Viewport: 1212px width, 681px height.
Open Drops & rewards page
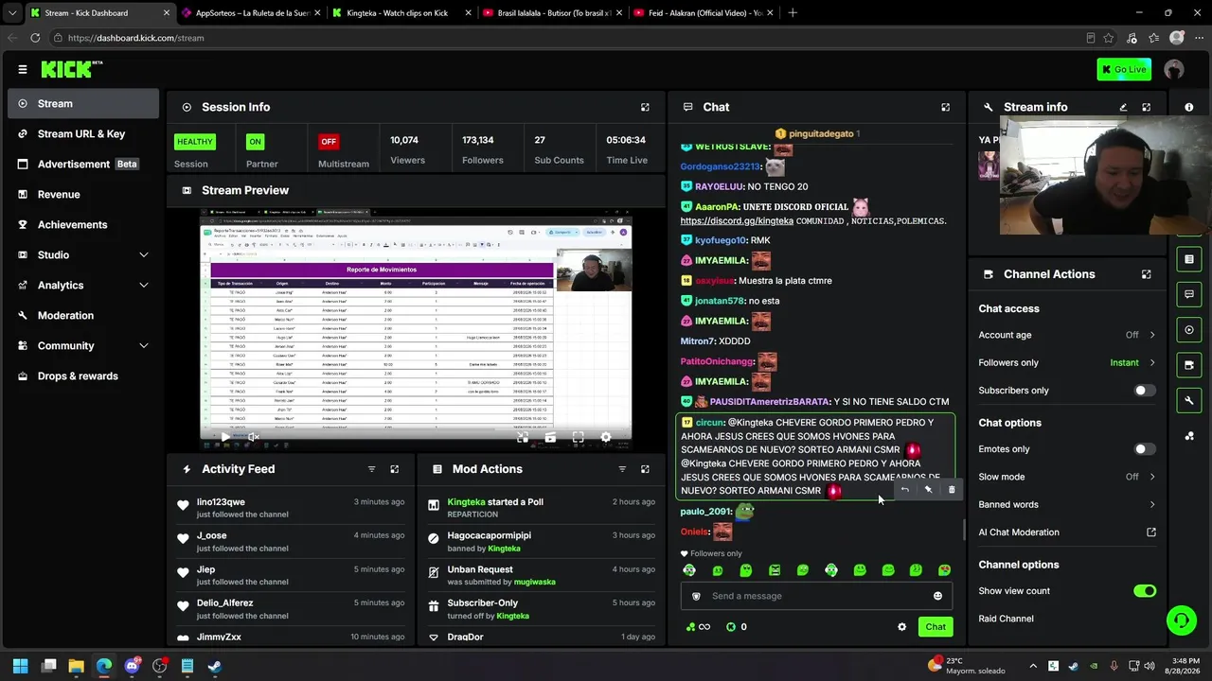[x=83, y=376]
